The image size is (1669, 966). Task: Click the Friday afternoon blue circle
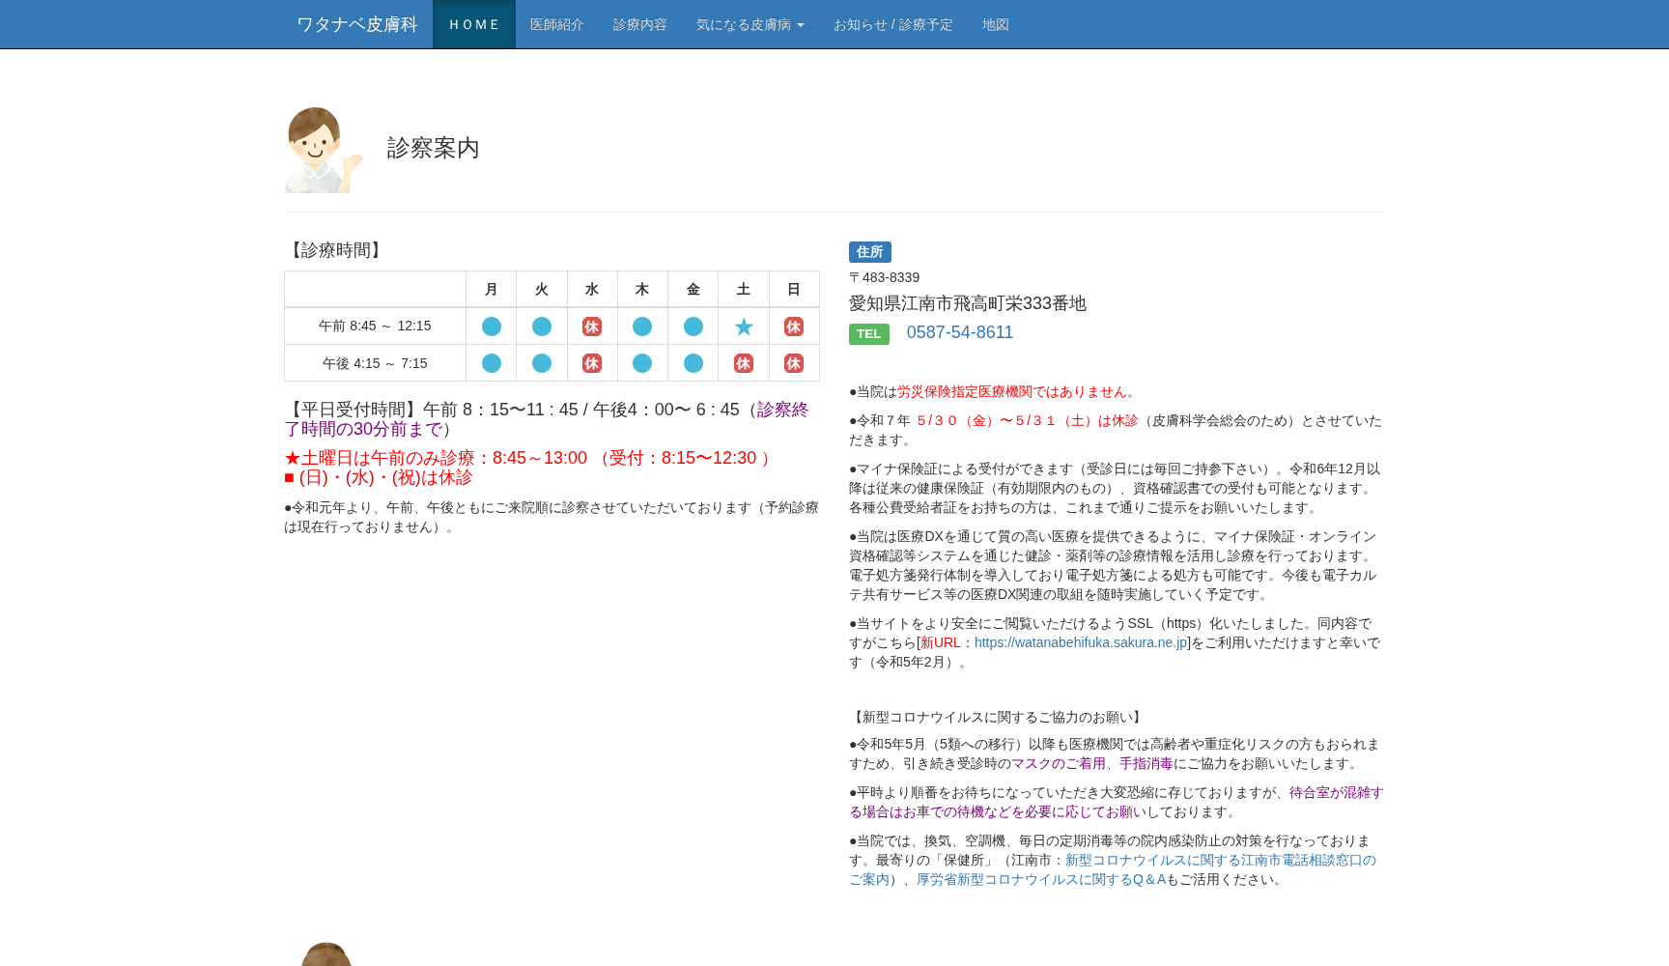693,363
